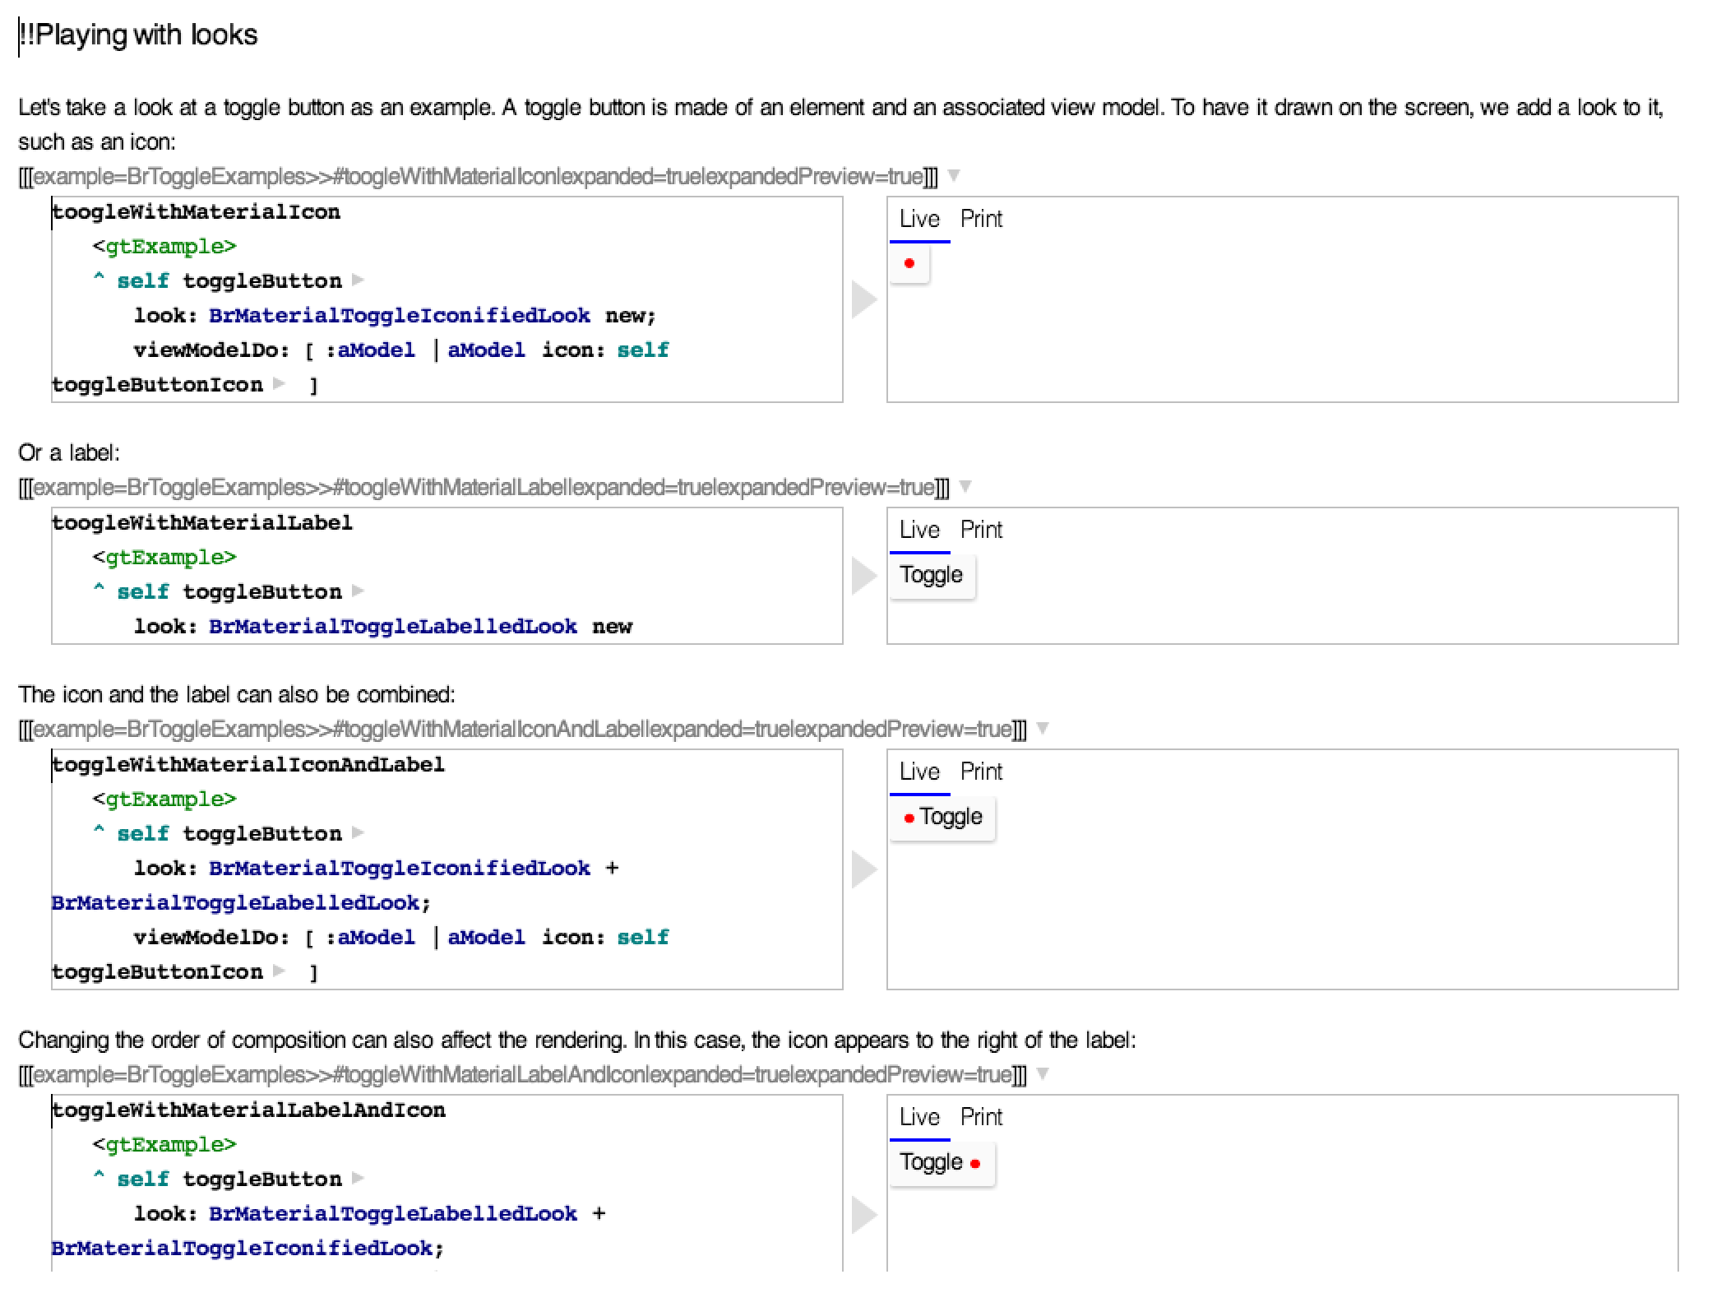This screenshot has width=1712, height=1293.
Task: Toggle the label-only Toggle button
Action: click(932, 575)
